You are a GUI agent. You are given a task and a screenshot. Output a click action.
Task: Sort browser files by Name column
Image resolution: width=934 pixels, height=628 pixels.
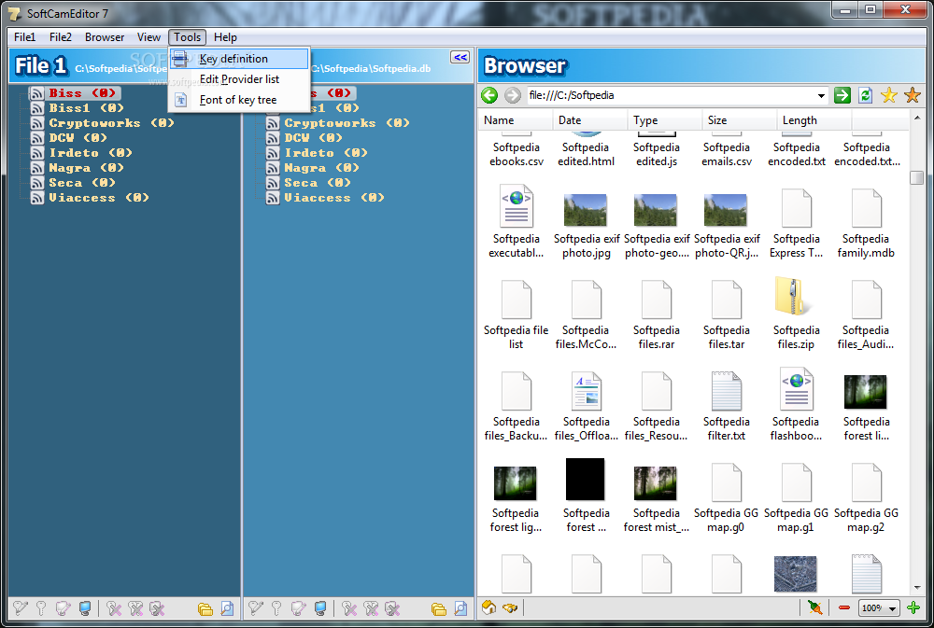pyautogui.click(x=516, y=120)
